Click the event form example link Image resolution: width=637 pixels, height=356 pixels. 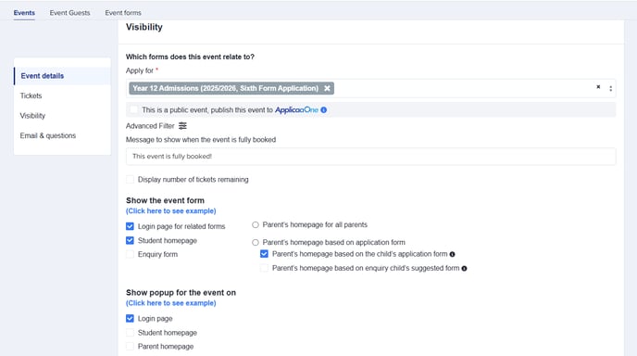(171, 210)
